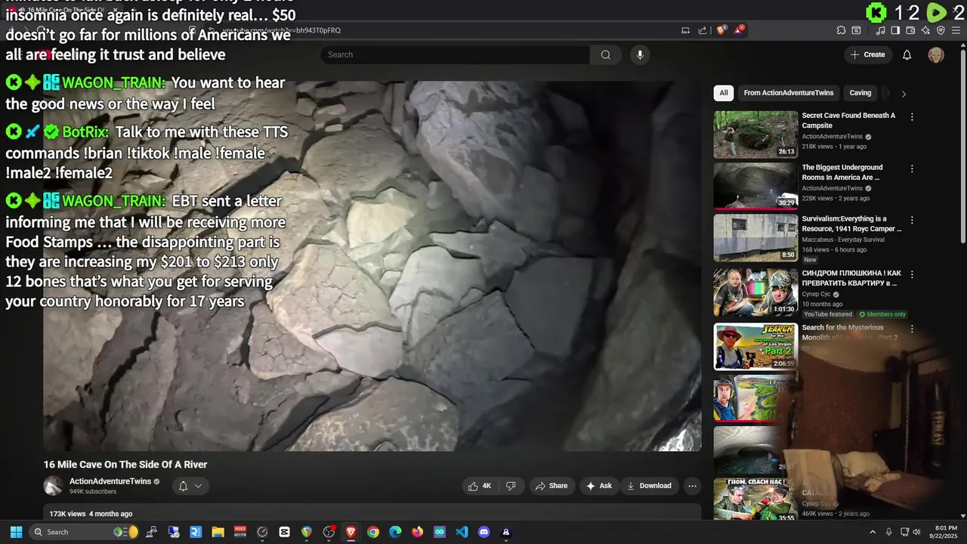Click the Download button below video
This screenshot has height=544, width=967.
click(648, 486)
